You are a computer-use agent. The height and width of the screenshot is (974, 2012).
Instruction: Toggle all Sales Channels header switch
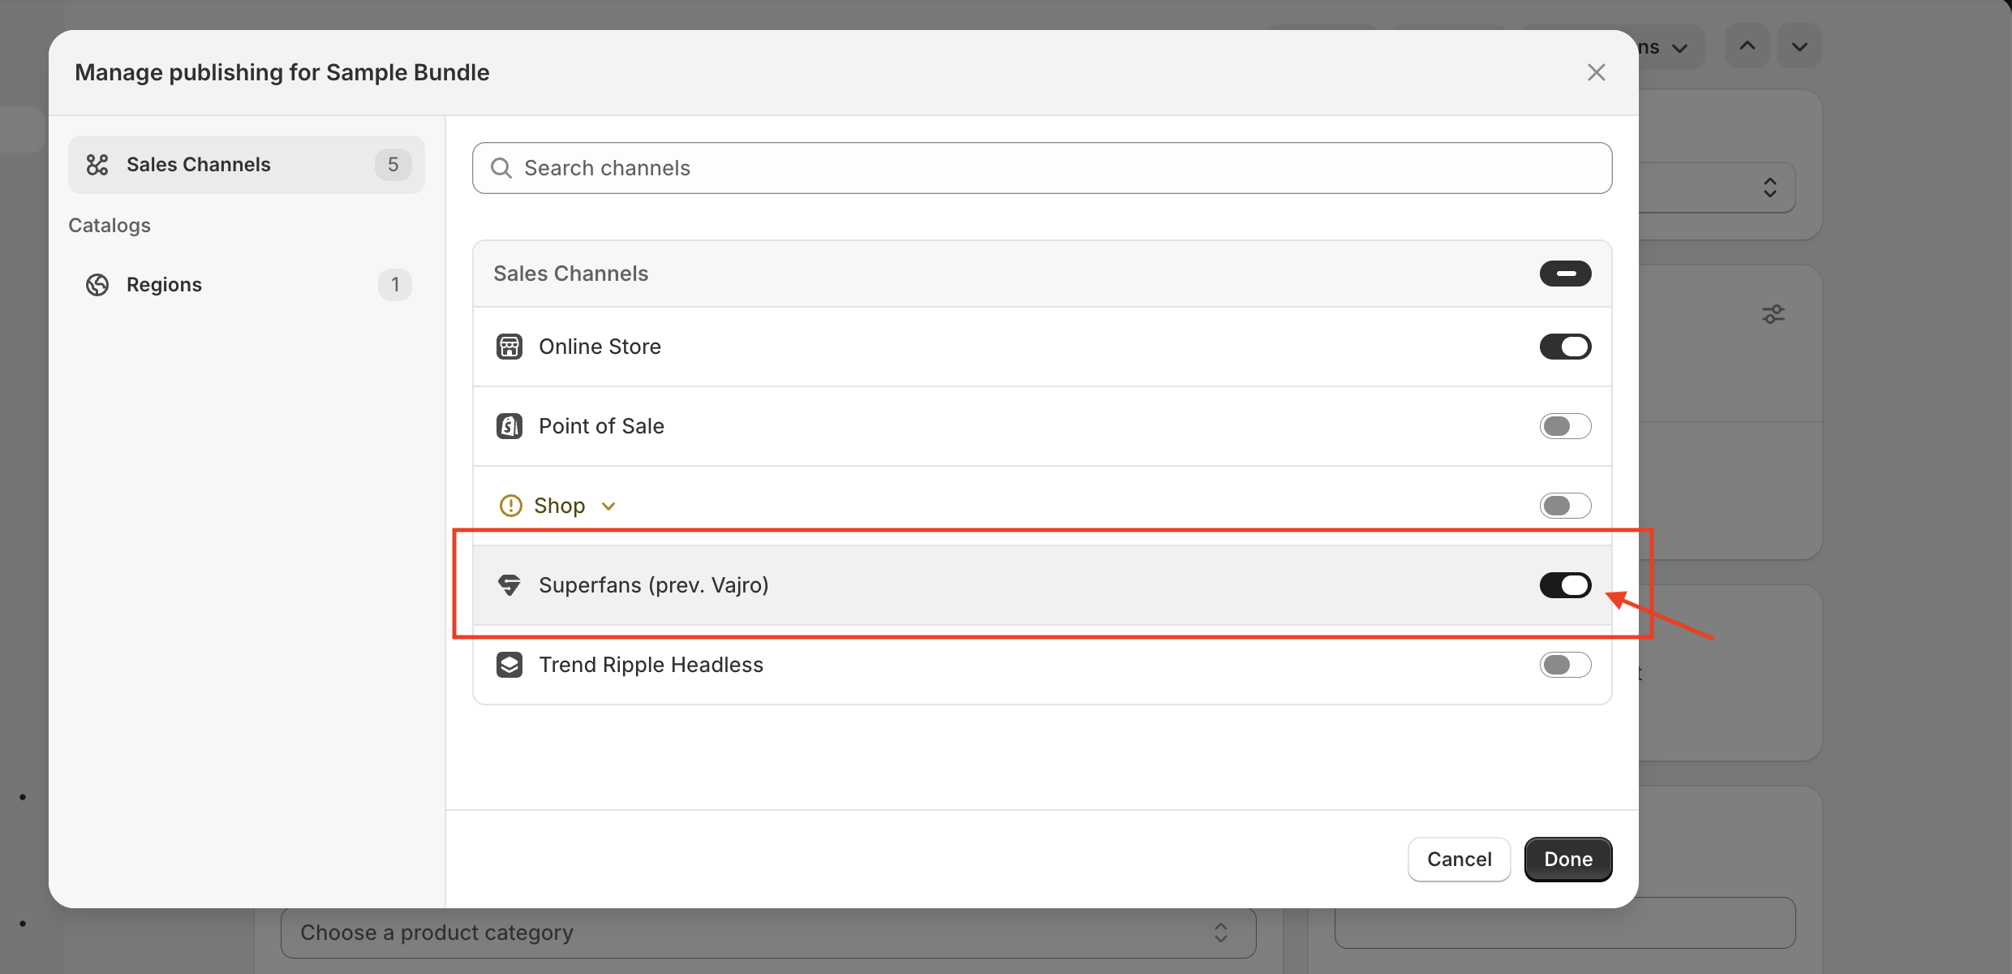tap(1565, 274)
